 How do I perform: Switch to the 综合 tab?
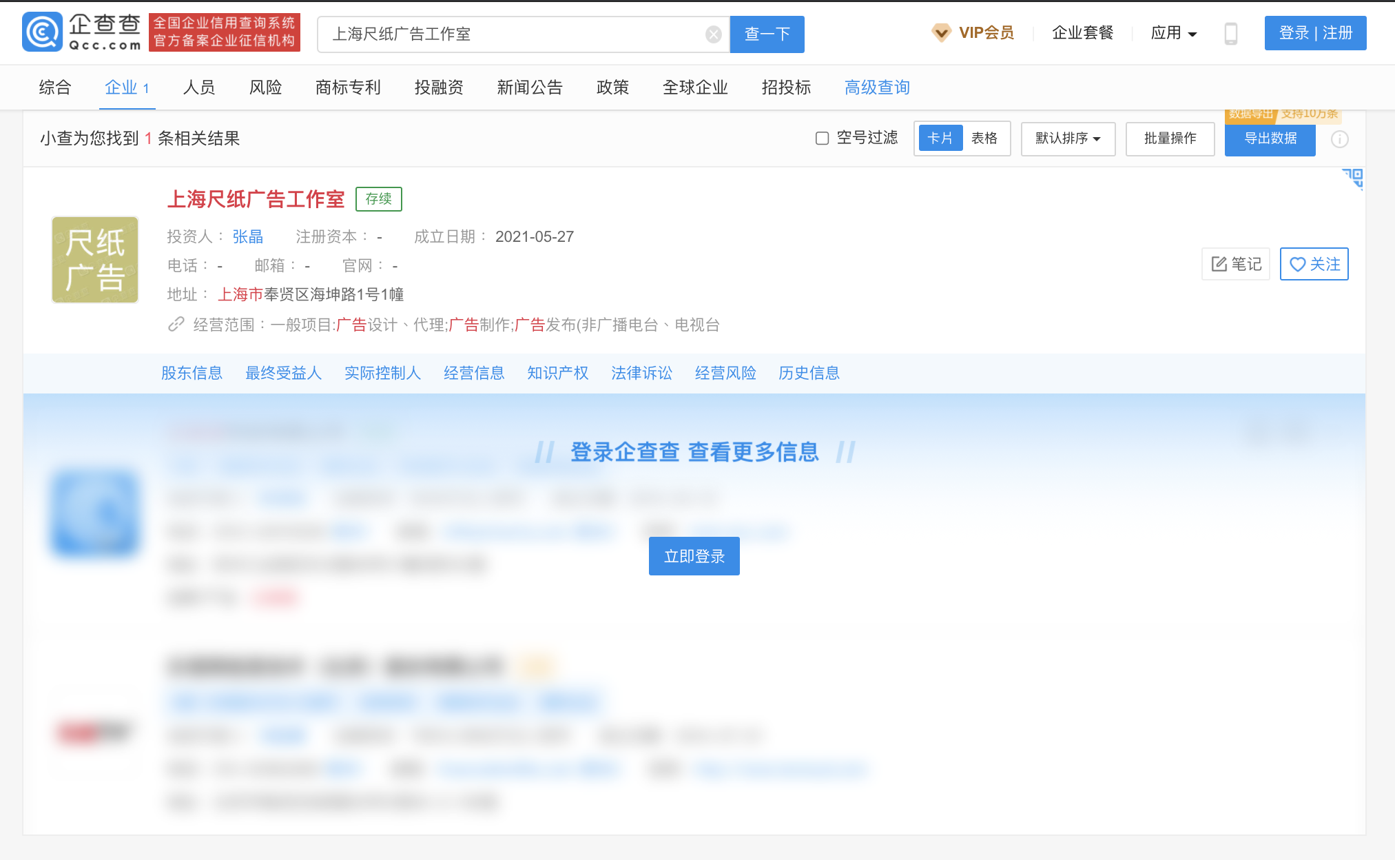pos(55,88)
